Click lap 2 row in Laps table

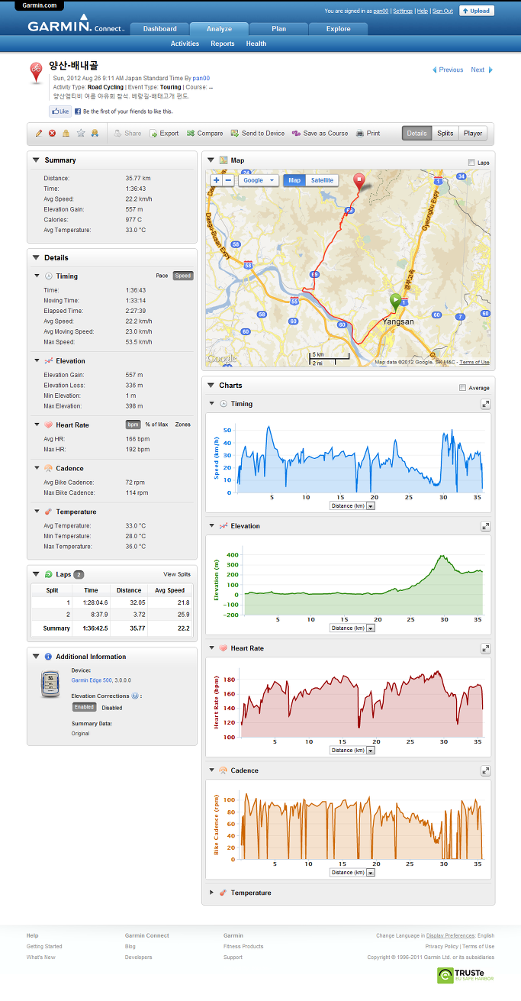[x=112, y=614]
